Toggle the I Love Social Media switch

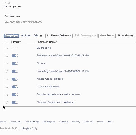click(15, 87)
